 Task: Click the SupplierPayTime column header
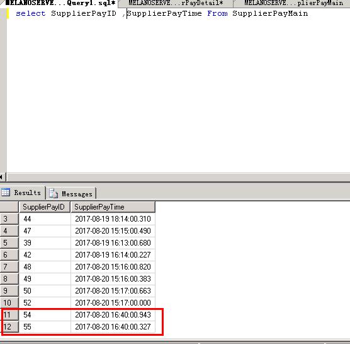[x=113, y=207]
